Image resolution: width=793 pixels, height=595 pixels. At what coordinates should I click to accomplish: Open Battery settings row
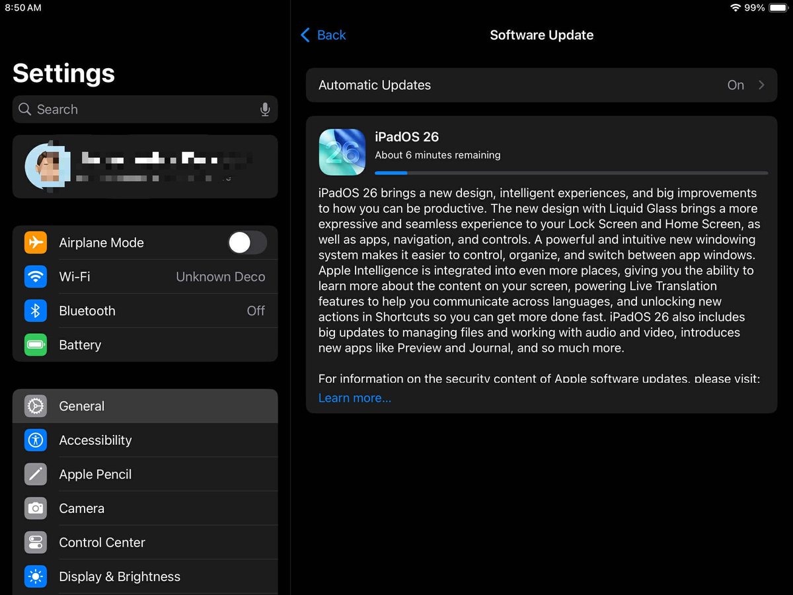point(145,344)
